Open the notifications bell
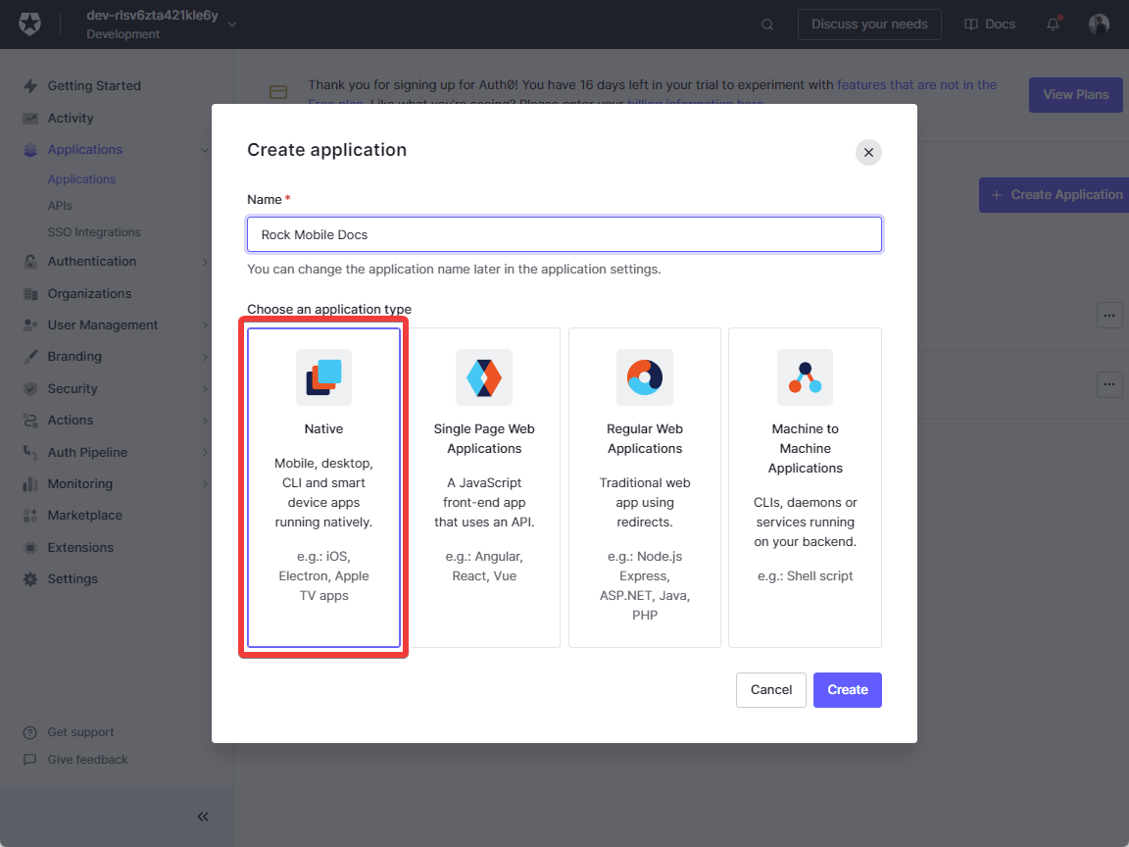The height and width of the screenshot is (847, 1129). tap(1053, 24)
